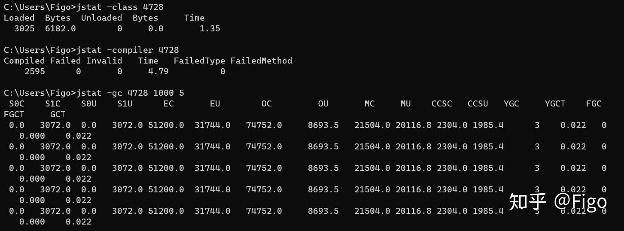
Task: Click the 'Compiled' column header
Action: pyautogui.click(x=24, y=61)
